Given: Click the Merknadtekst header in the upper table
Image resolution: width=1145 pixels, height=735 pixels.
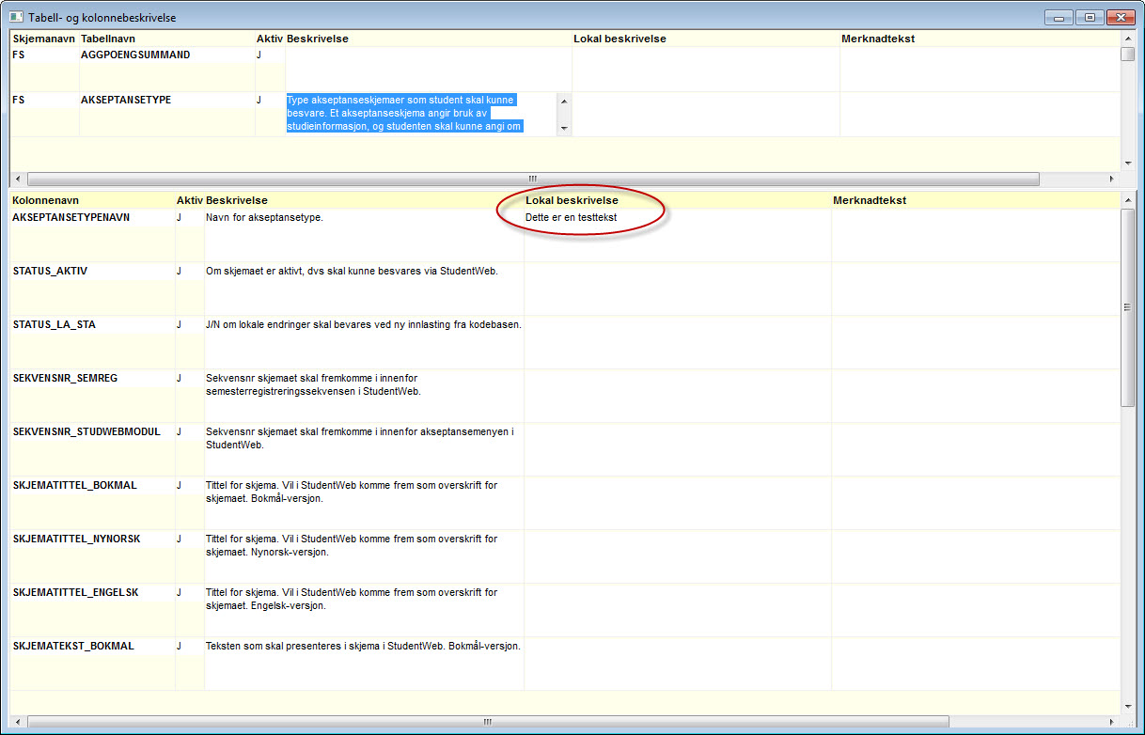Looking at the screenshot, I should click(878, 39).
